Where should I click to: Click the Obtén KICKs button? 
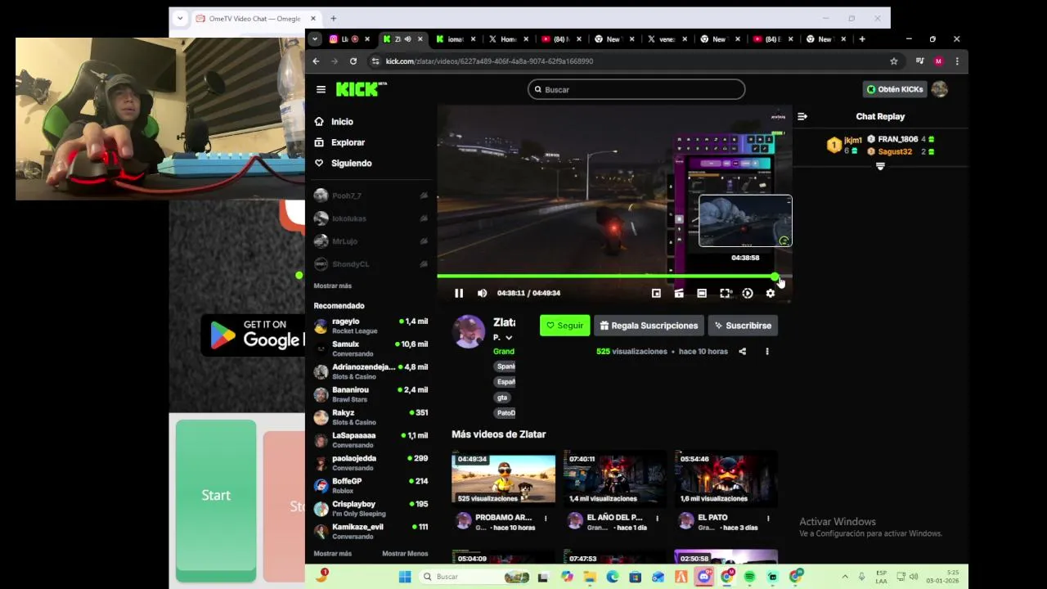click(x=894, y=89)
